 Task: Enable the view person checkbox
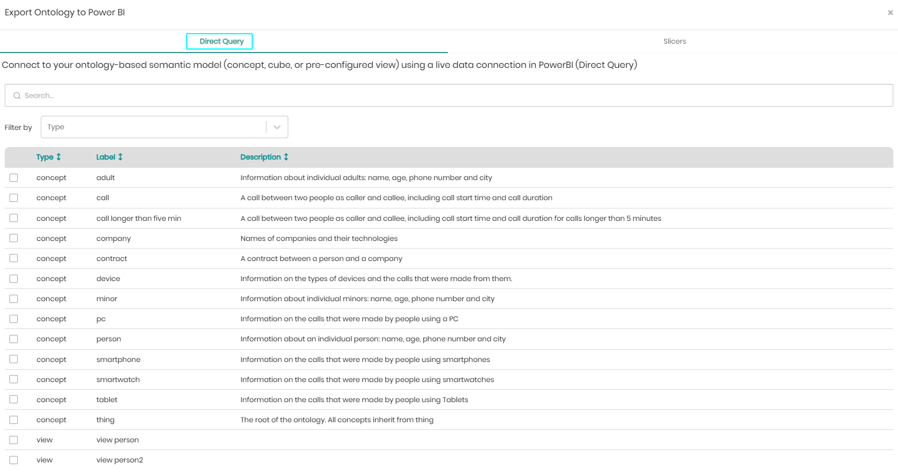(14, 440)
